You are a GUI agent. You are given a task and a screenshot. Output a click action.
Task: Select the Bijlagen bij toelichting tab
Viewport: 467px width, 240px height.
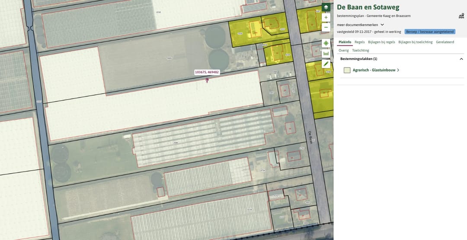[x=415, y=42]
